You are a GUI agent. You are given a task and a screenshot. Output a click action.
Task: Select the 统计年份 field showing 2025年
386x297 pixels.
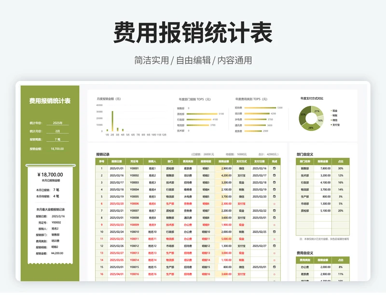click(x=57, y=123)
